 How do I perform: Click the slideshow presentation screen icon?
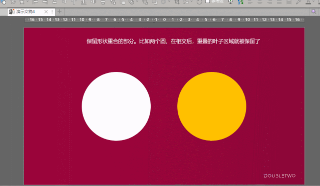point(231,2)
